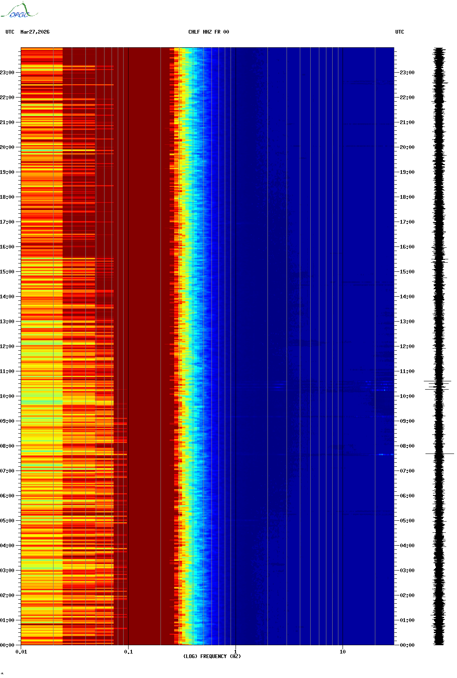Image resolution: width=457 pixels, height=678 pixels.
Task: Click '09:00' on the right time axis
Action: tap(407, 421)
